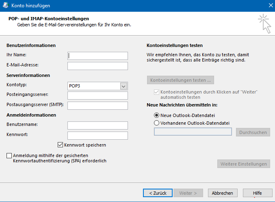Click the Kontotyp POP3 combo box
Viewport: 275px width, 202px height.
(94, 86)
